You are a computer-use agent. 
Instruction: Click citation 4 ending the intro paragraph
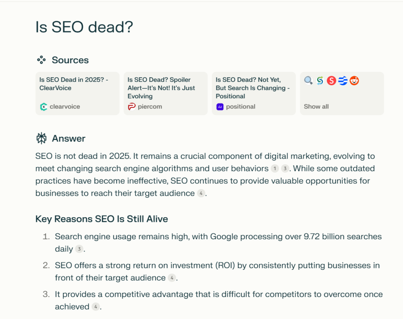click(201, 193)
